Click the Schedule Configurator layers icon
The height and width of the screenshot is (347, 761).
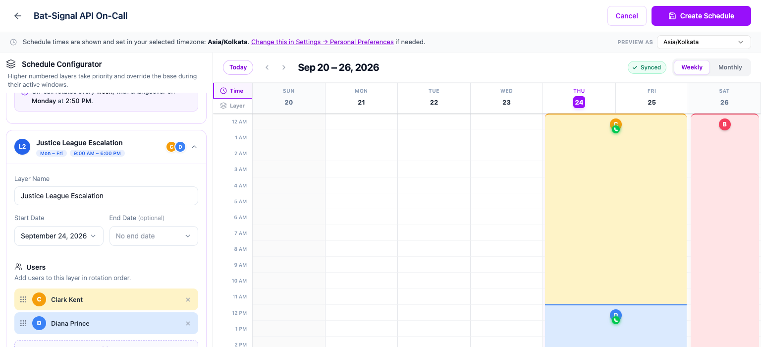(x=11, y=64)
